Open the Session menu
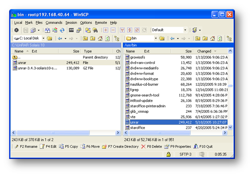This screenshot has width=252, height=176. (71, 23)
